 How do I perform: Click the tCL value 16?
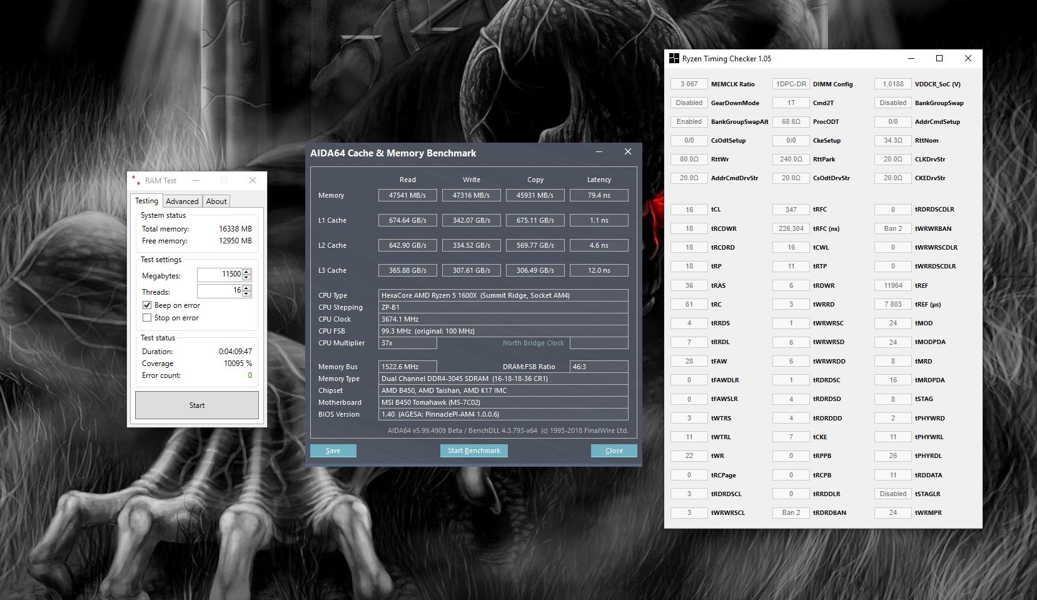pos(689,210)
